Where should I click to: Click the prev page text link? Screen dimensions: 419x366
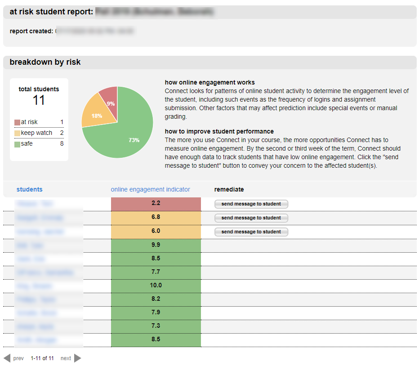(18, 358)
